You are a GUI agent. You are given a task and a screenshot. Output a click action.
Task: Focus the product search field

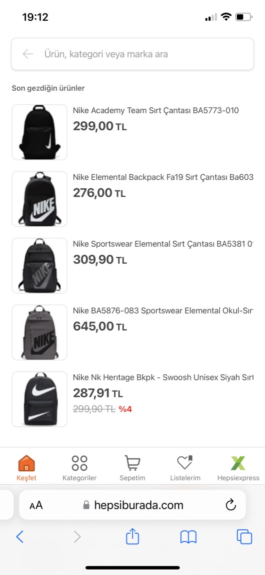point(132,54)
